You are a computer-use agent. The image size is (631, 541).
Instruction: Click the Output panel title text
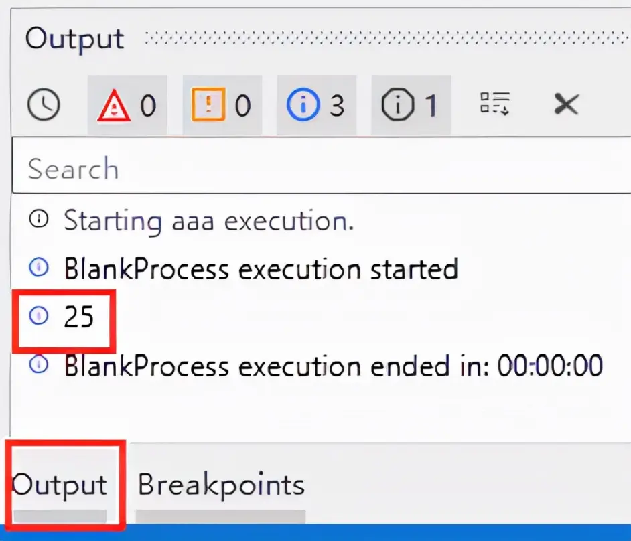pos(75,40)
